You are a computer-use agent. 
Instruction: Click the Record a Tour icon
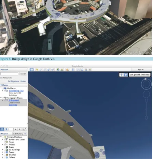pos(53,70)
